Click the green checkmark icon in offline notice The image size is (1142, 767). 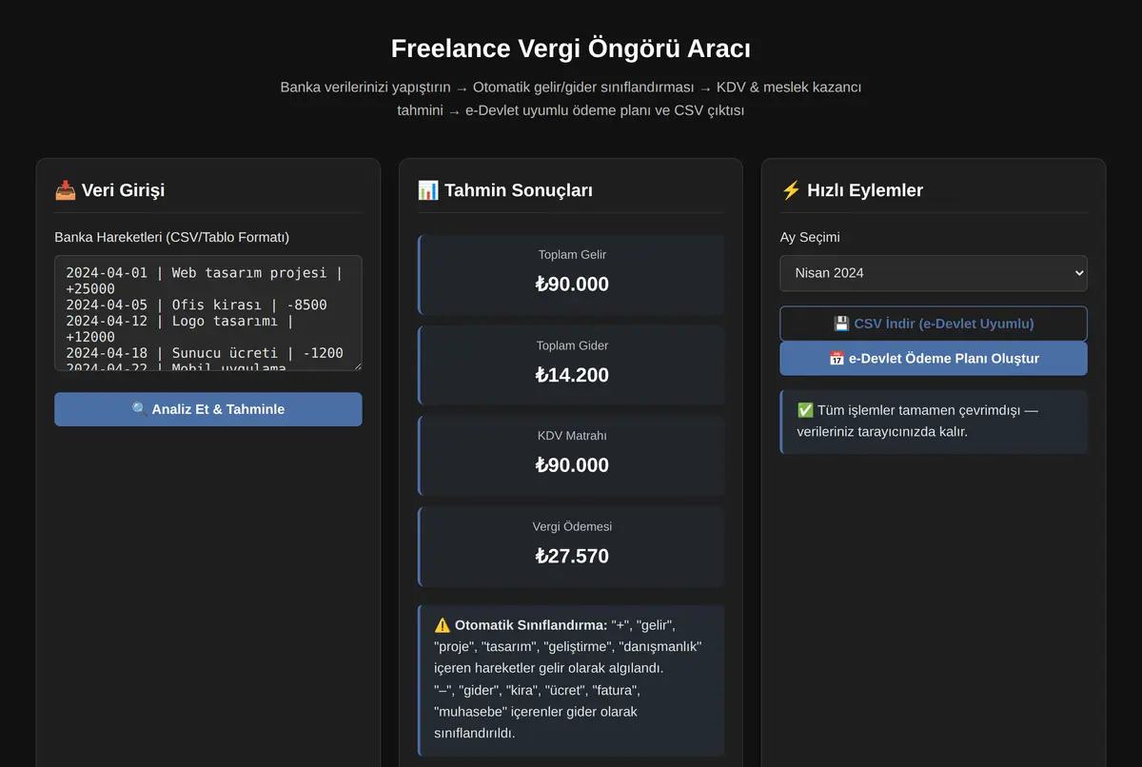tap(805, 409)
